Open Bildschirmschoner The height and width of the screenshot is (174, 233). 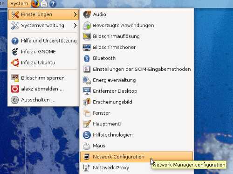pos(137,47)
